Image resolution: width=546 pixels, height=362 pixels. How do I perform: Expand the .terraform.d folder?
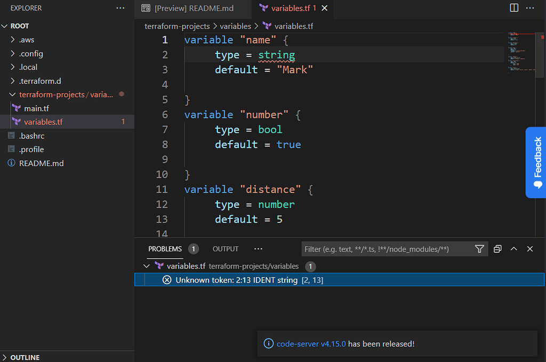pos(40,81)
